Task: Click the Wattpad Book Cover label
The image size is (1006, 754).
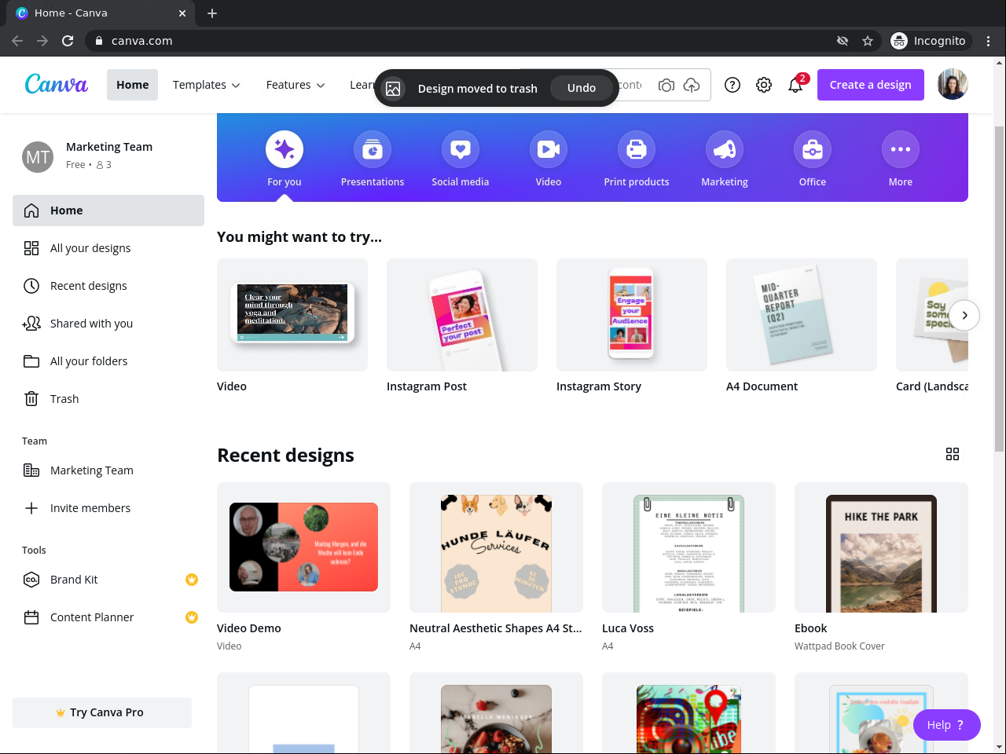Action: [839, 646]
